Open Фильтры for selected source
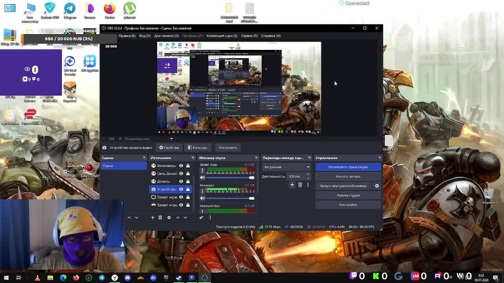504x283 pixels. pos(197,148)
